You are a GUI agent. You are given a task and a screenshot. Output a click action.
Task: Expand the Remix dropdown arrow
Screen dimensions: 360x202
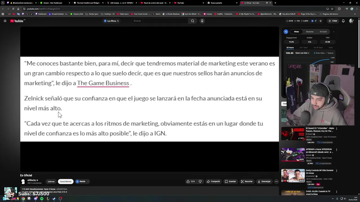point(88,182)
